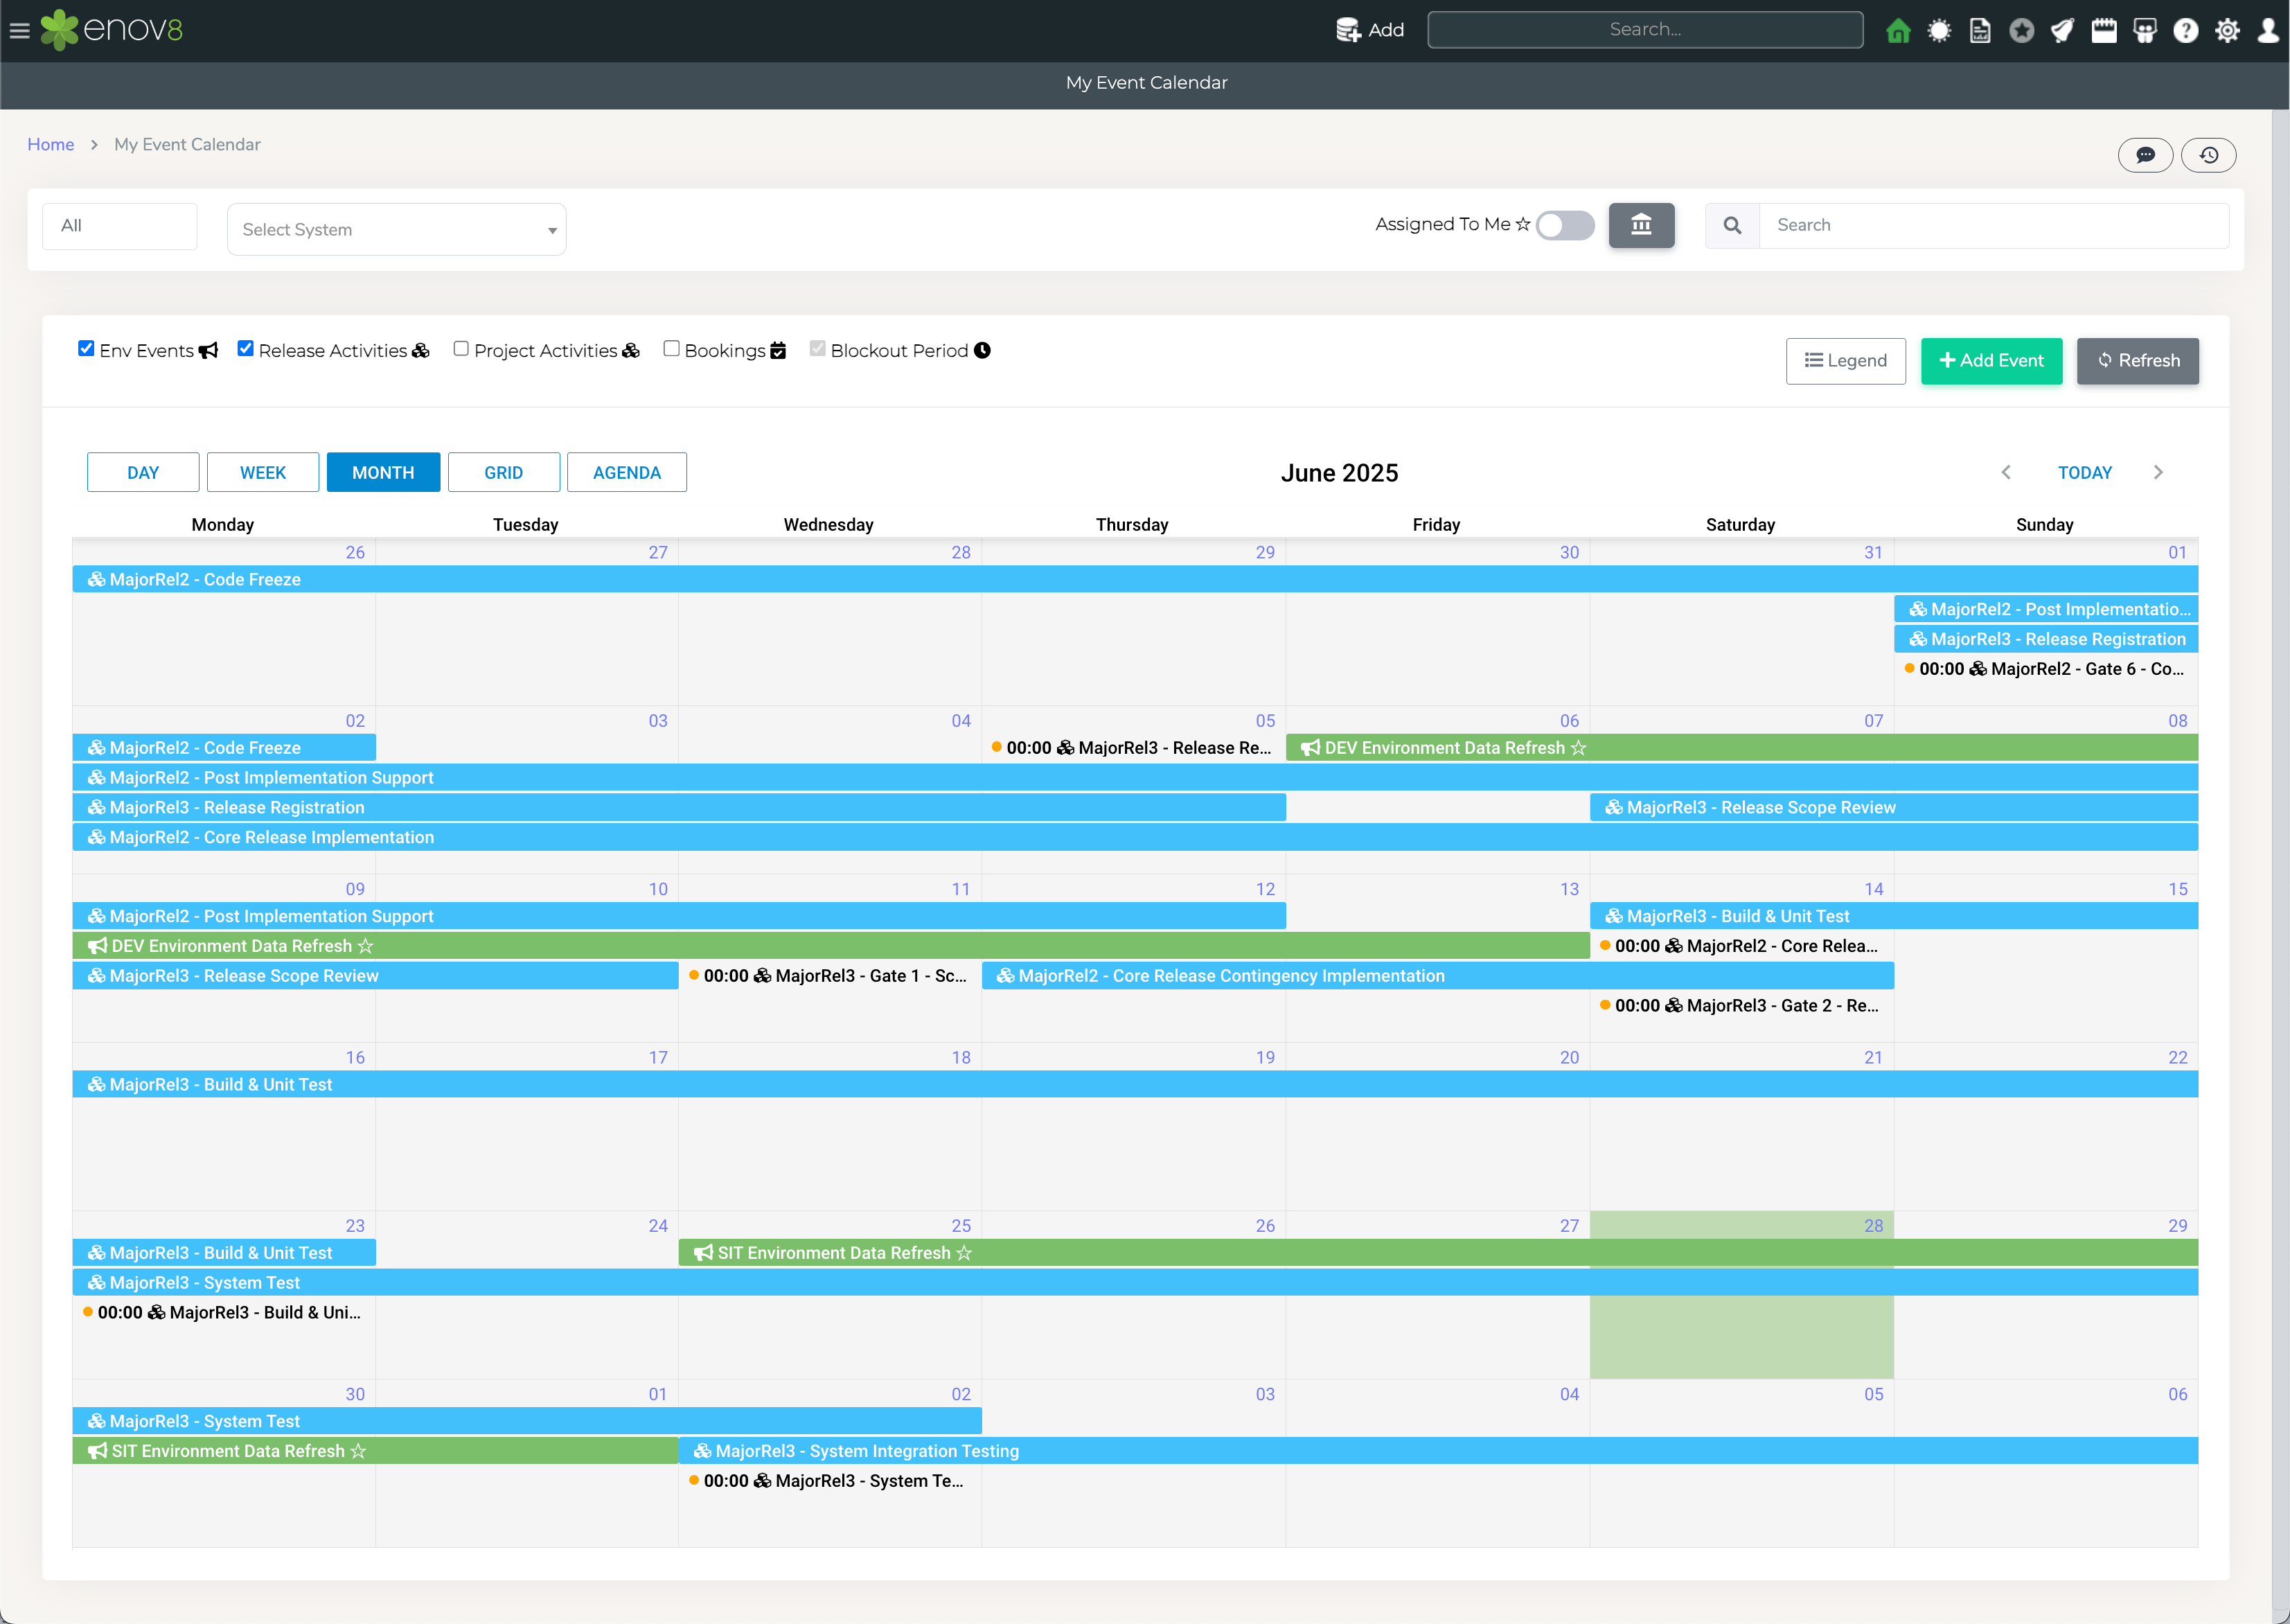2290x1624 pixels.
Task: Click the sun-shaped icon in top bar
Action: (x=1938, y=31)
